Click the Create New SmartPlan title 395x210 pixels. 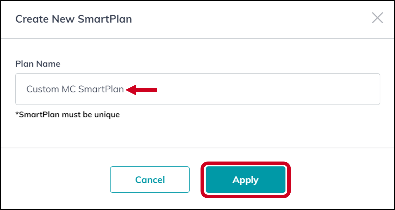[x=74, y=19]
